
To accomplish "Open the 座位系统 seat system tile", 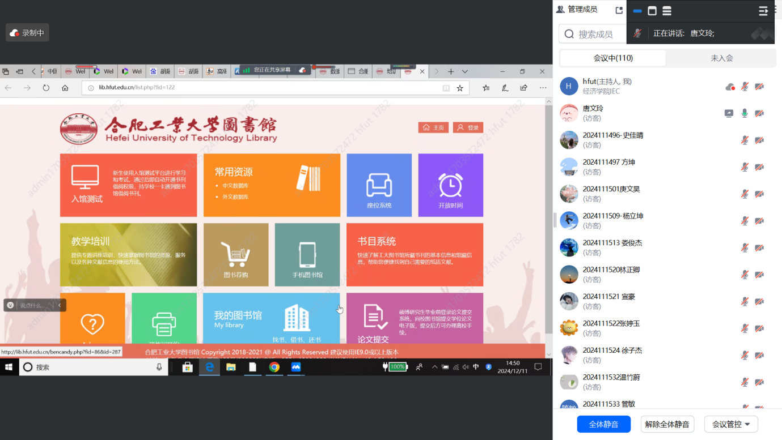I will click(x=379, y=185).
